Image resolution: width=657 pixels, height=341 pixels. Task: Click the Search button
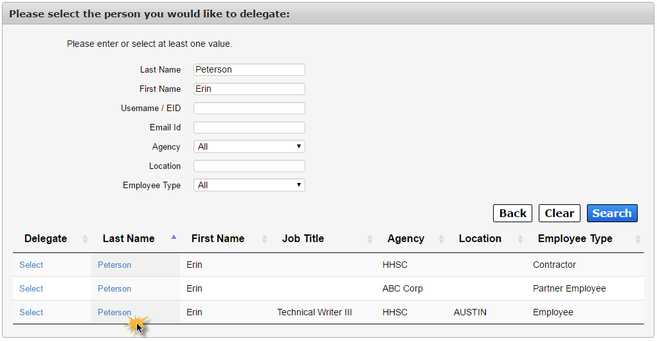612,213
